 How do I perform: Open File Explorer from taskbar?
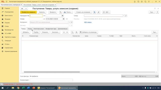tap(13, 88)
